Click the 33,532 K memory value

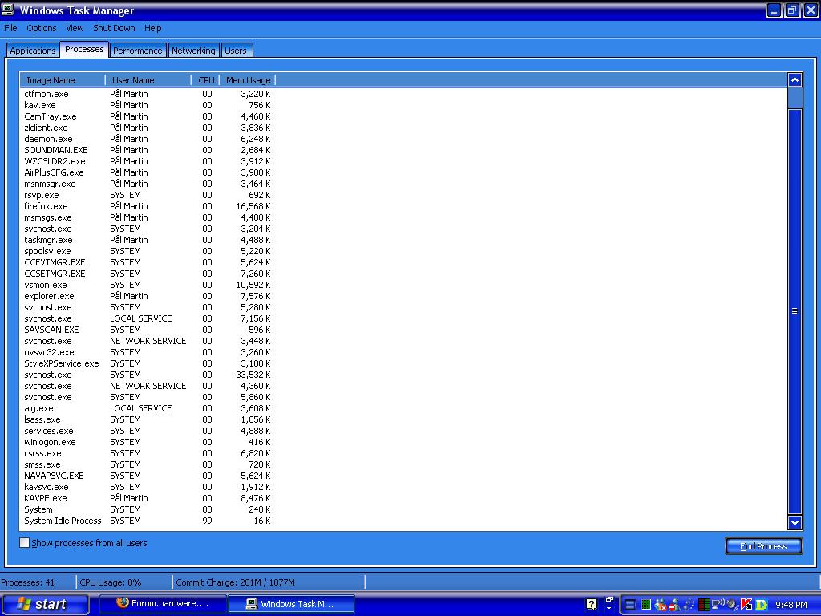click(253, 375)
